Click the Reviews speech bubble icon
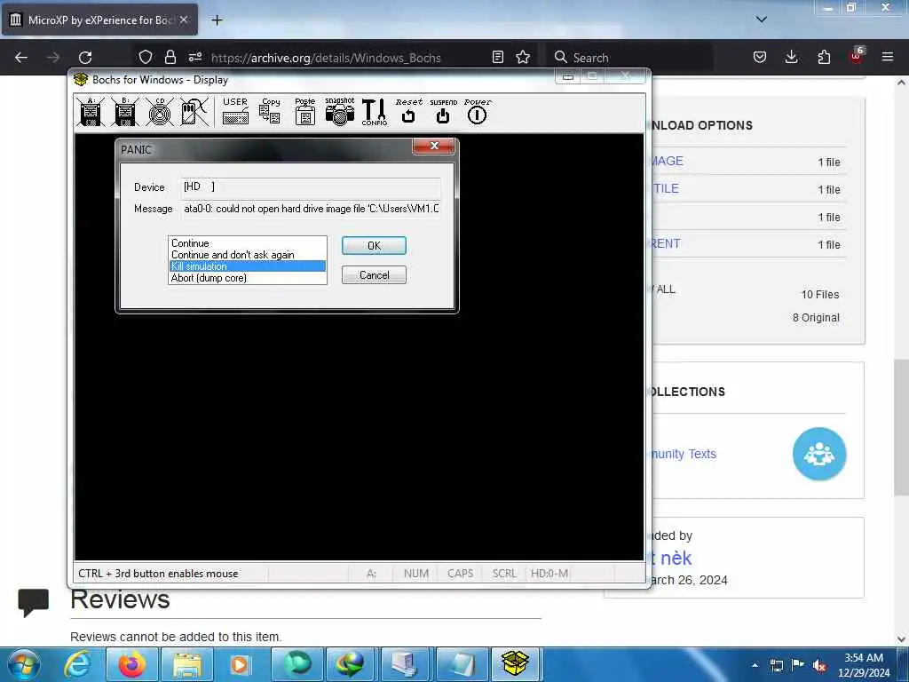The height and width of the screenshot is (682, 909). [x=34, y=602]
